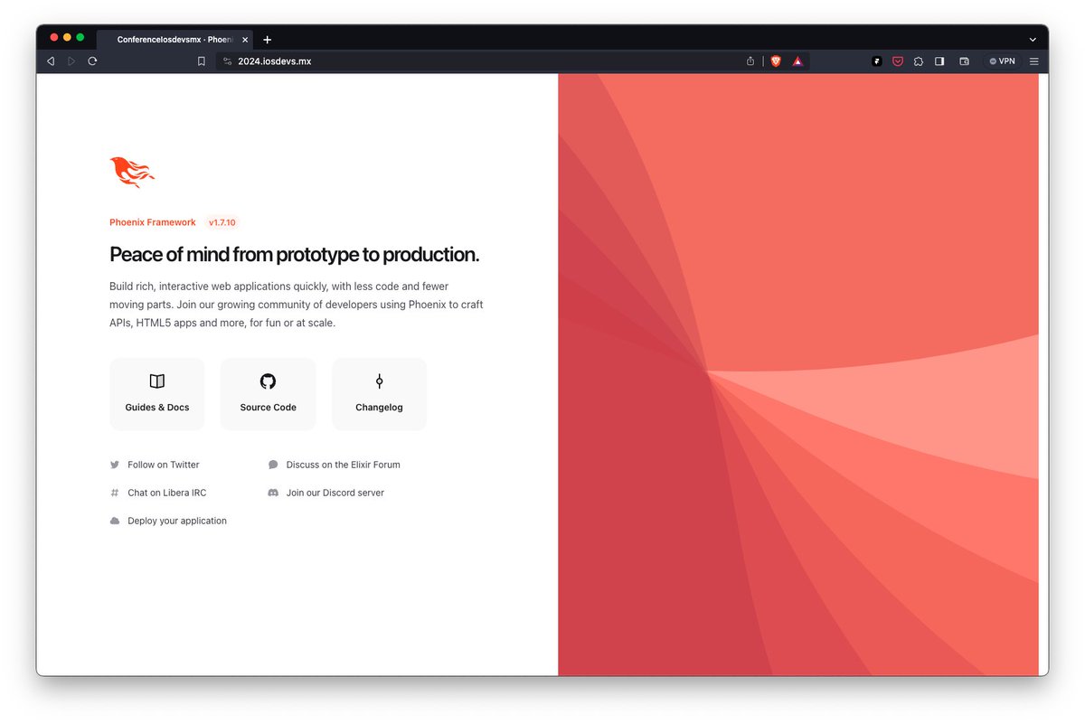The height and width of the screenshot is (724, 1085).
Task: Open site settings icon beside the URL
Action: click(228, 61)
